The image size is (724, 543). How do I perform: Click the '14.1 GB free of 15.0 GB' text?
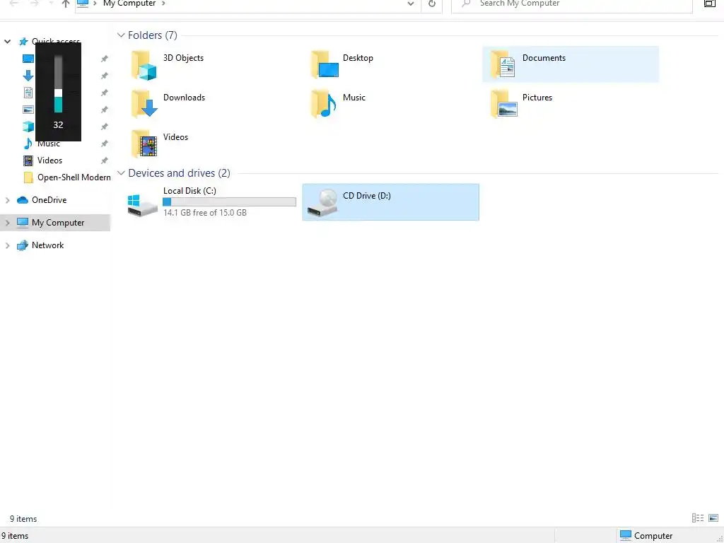205,213
